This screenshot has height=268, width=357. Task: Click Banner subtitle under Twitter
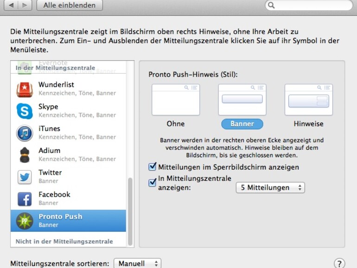tap(48, 181)
